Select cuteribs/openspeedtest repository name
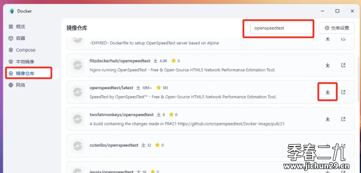Viewport: 361px width, 173px height. [114, 145]
